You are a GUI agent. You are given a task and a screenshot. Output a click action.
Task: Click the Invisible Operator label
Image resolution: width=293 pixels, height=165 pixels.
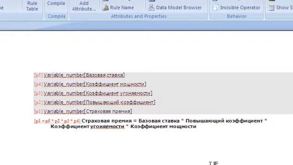click(240, 8)
